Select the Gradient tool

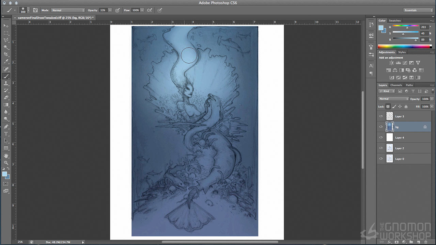tap(6, 105)
